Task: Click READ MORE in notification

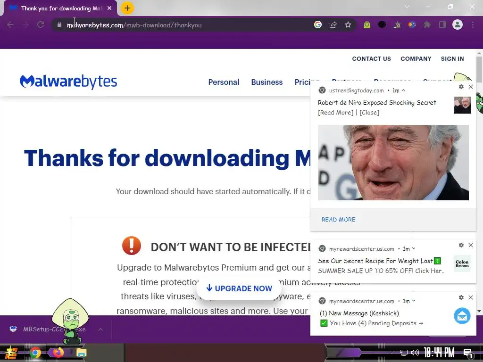Action: click(x=338, y=220)
